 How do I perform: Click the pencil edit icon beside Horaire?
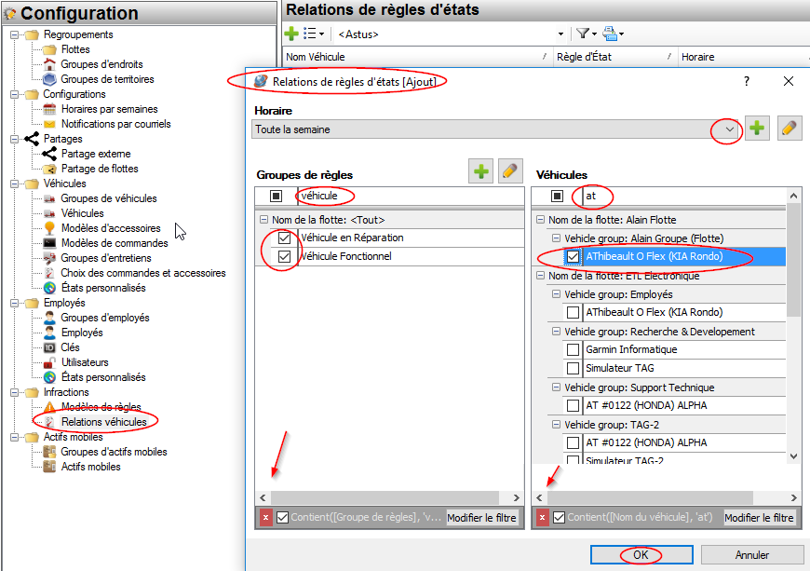point(789,129)
